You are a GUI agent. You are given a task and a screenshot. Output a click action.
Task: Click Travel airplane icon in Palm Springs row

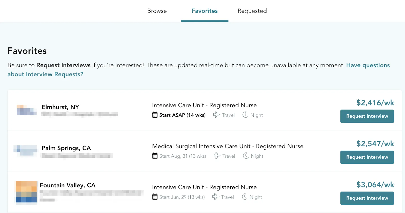(217, 156)
